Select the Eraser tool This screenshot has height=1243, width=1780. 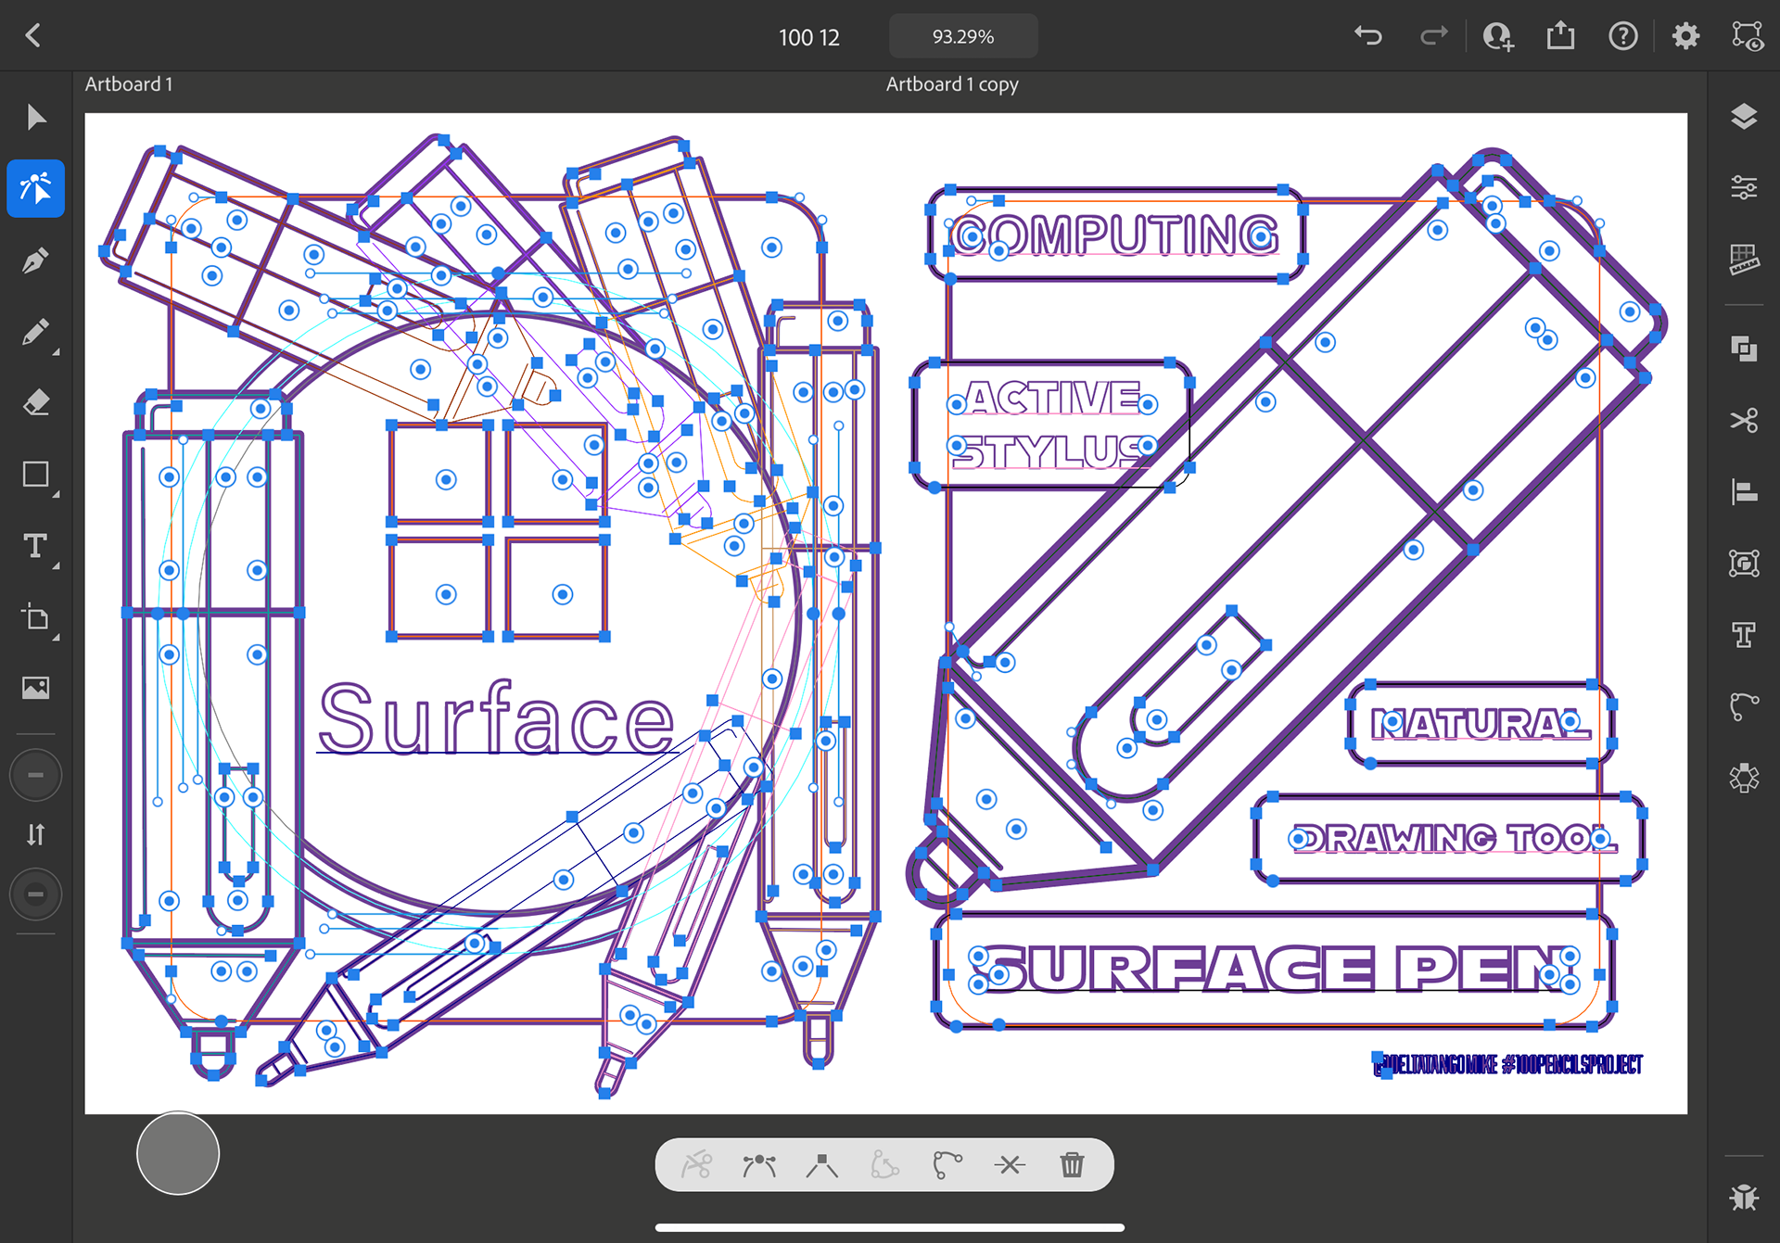click(36, 402)
